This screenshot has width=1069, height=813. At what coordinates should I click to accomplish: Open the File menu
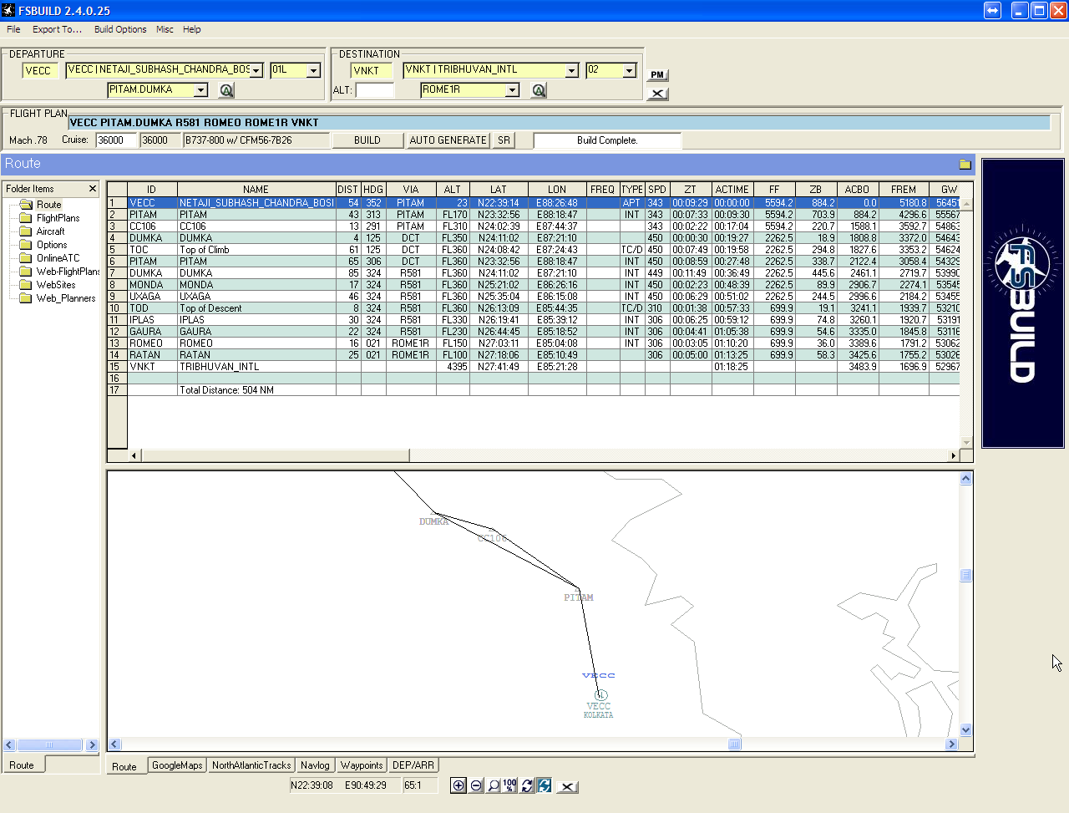coord(13,29)
